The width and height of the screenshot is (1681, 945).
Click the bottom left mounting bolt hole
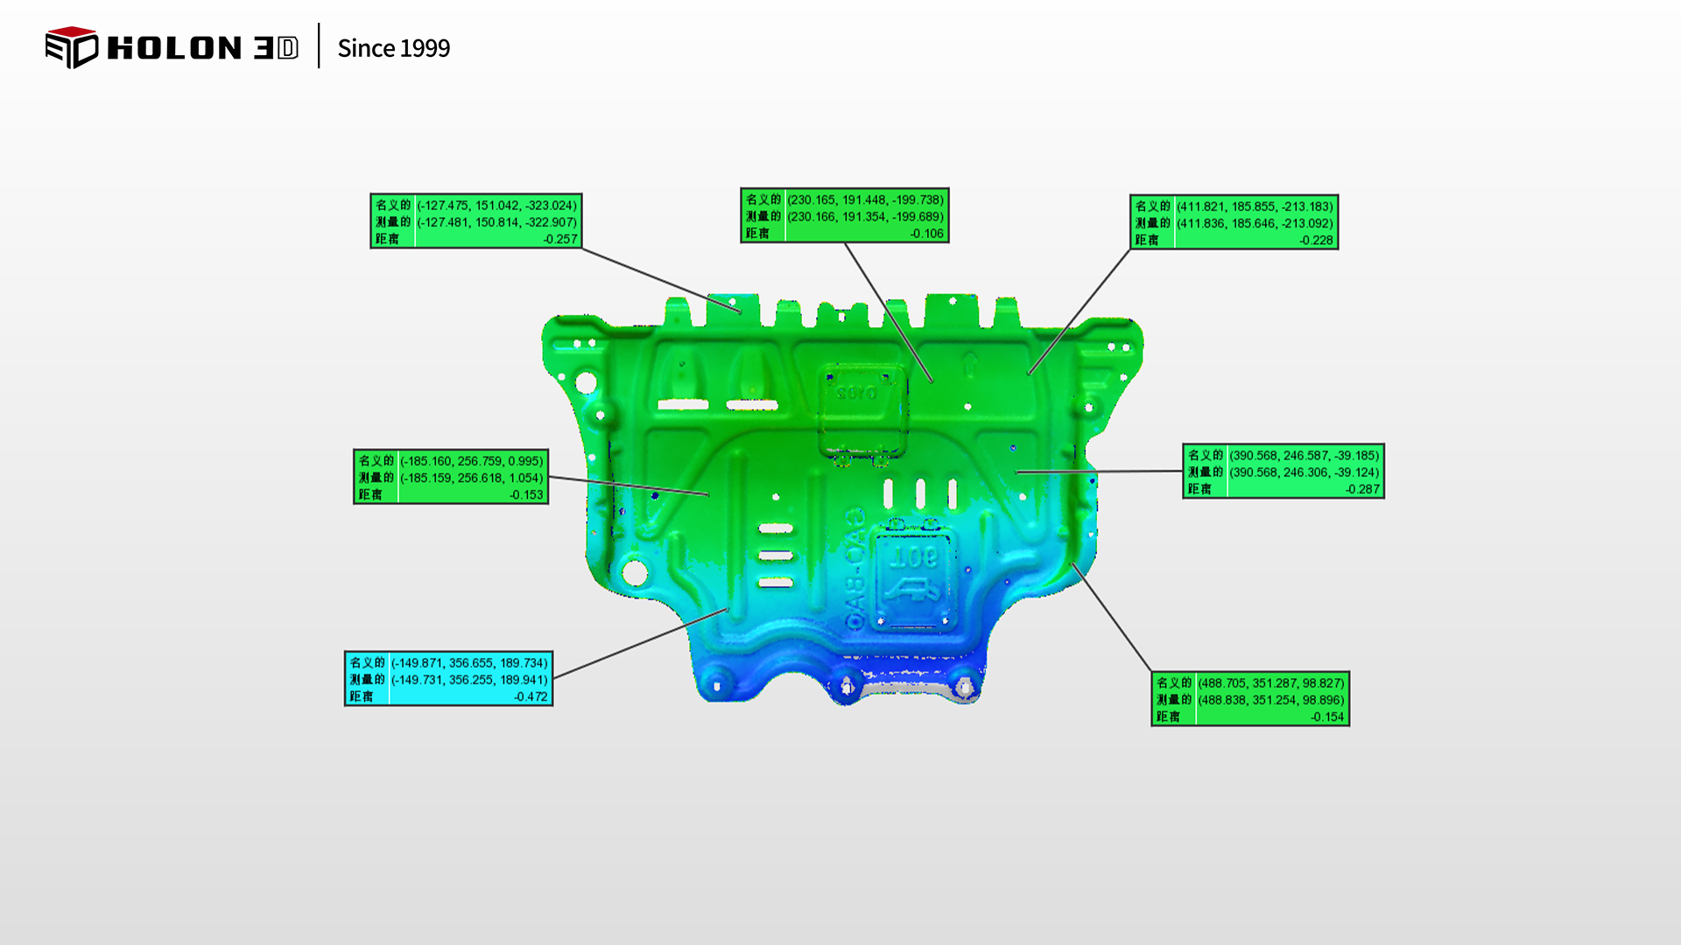click(x=718, y=686)
